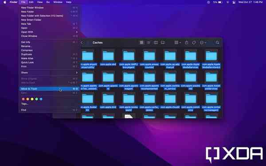Screen dimensions: 266x166
Task: Click the battery icon in menu bar
Action: coord(220,2)
